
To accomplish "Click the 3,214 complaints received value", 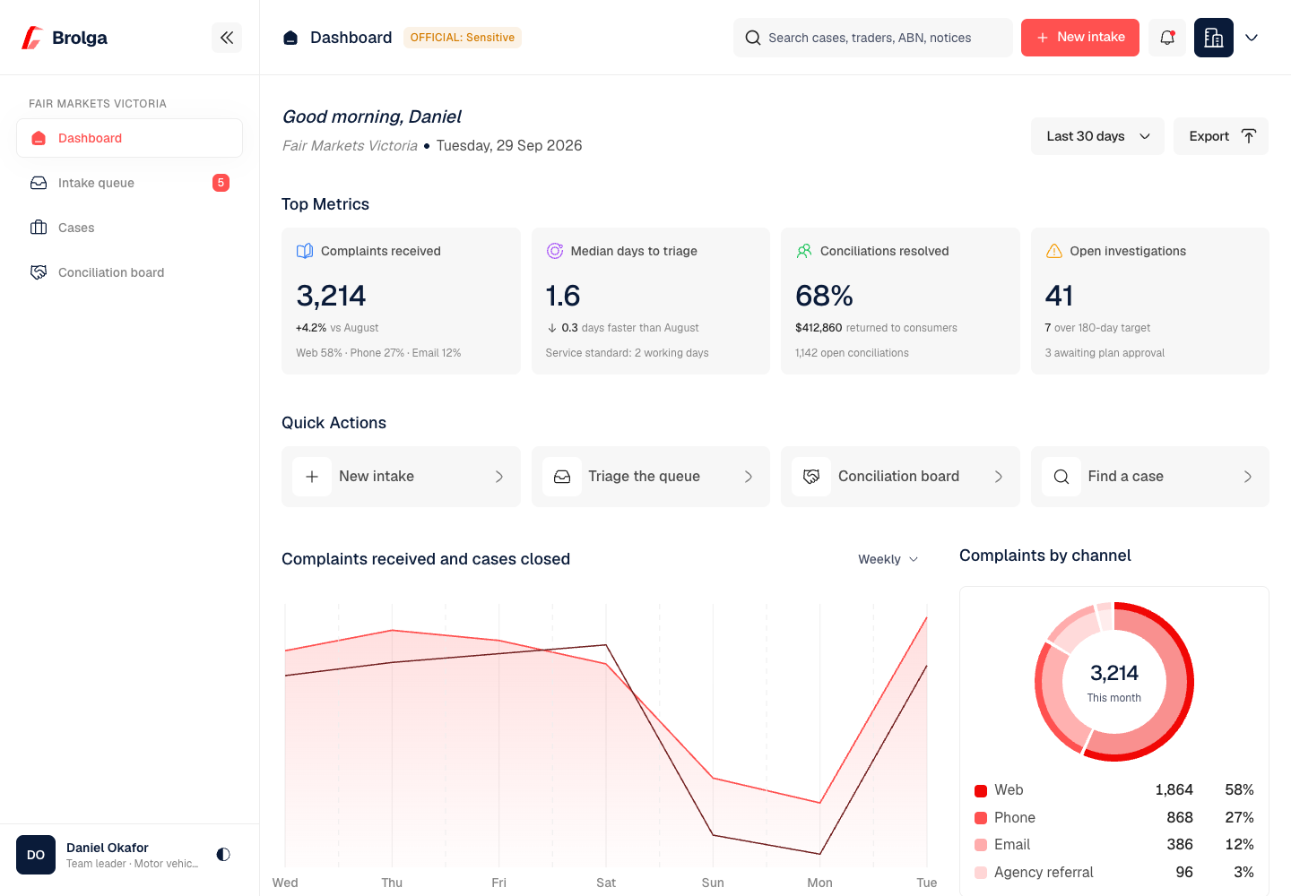I will coord(331,296).
